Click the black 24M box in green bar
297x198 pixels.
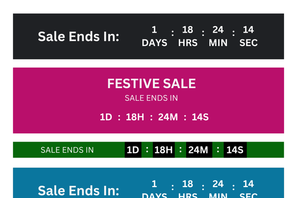click(198, 150)
